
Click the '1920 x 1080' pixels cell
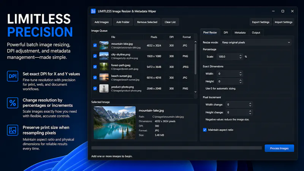tap(154, 56)
